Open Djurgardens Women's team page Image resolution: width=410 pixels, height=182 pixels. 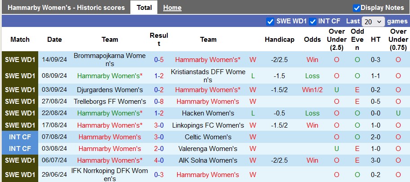(x=110, y=90)
